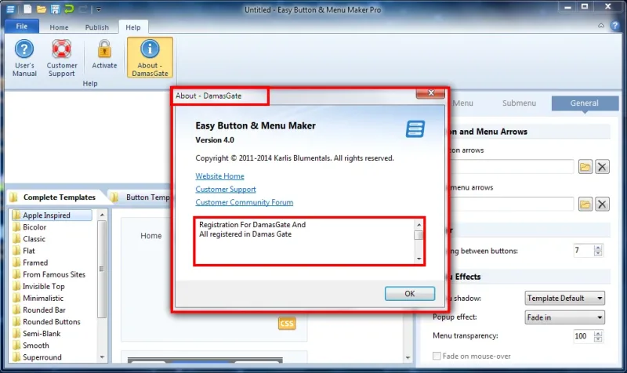This screenshot has height=373, width=627.
Task: Open the Website Home link
Action: [x=219, y=176]
